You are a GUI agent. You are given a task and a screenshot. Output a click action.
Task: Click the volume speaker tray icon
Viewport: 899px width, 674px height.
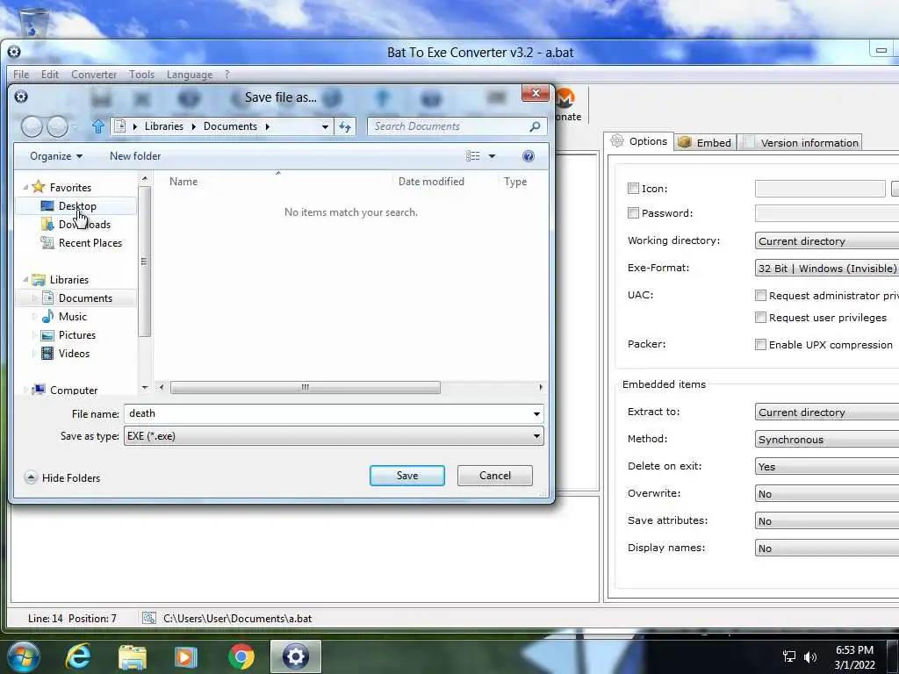click(809, 656)
